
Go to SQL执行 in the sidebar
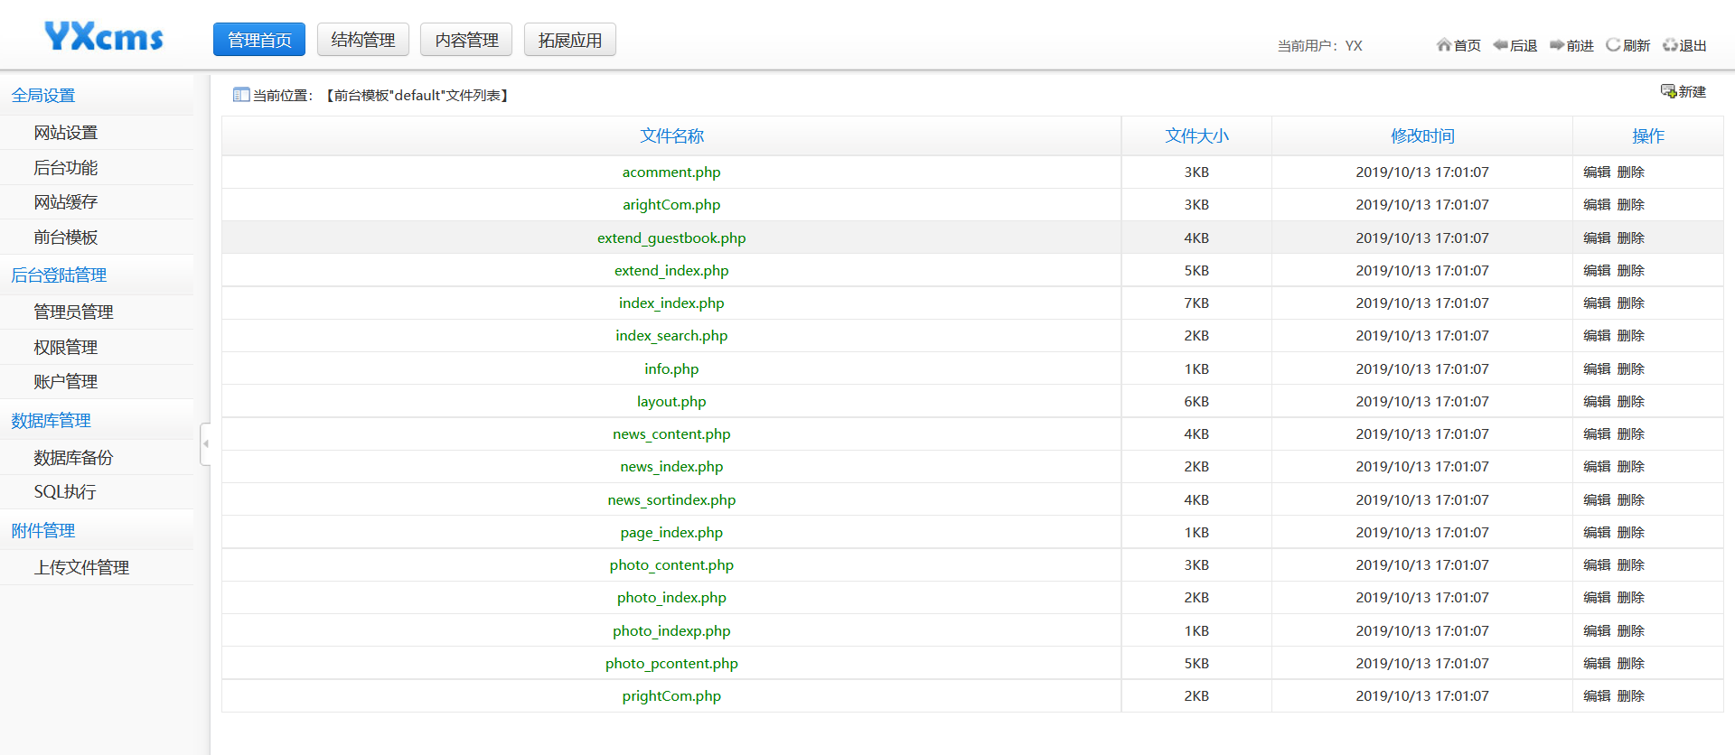pyautogui.click(x=65, y=492)
